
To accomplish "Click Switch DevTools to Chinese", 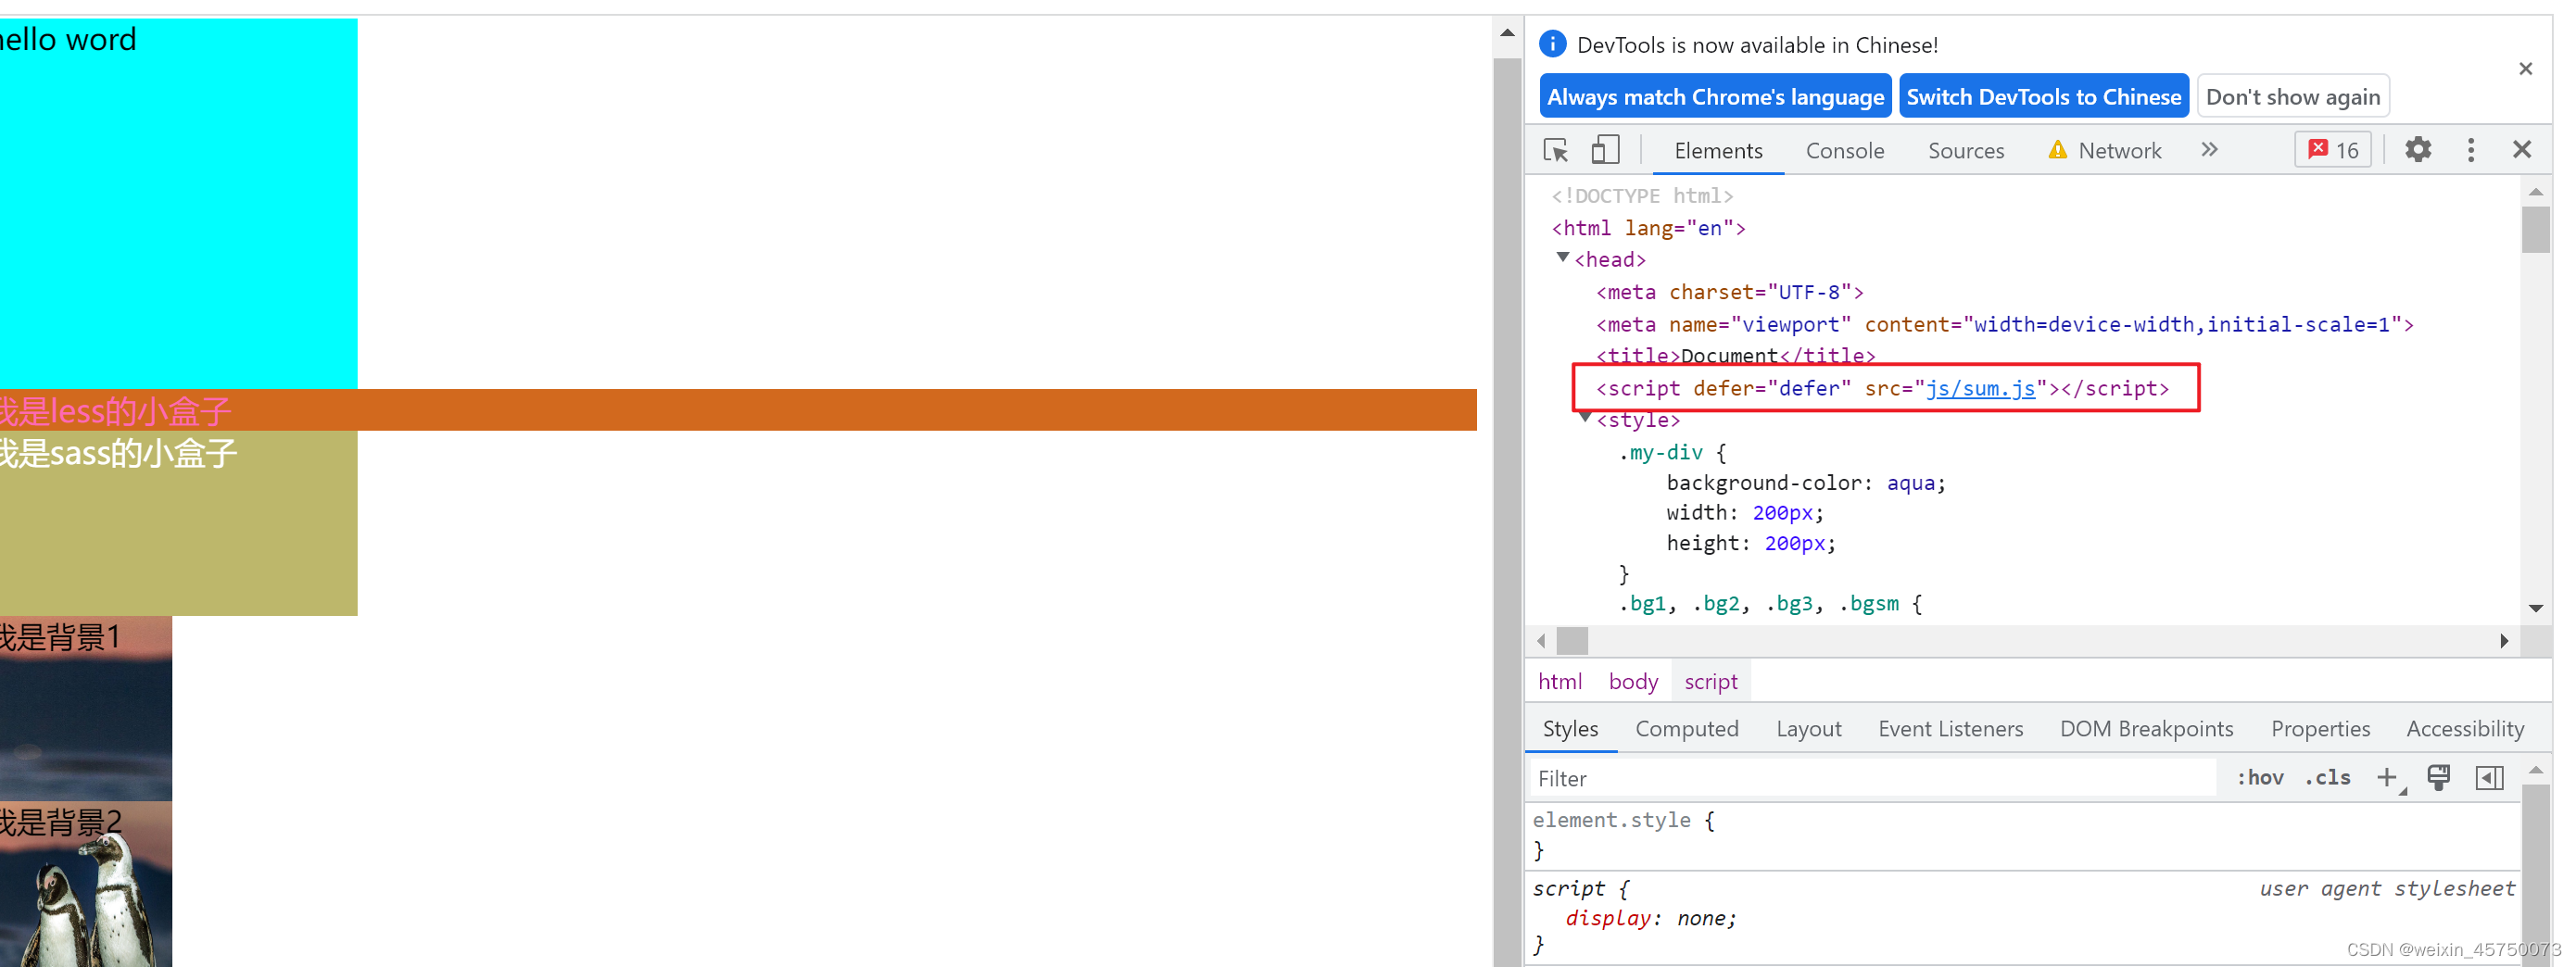I will [x=2043, y=96].
